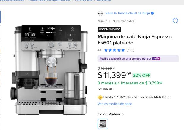Click the Meli Dólar coin icon
The image size is (184, 130).
click(x=100, y=97)
